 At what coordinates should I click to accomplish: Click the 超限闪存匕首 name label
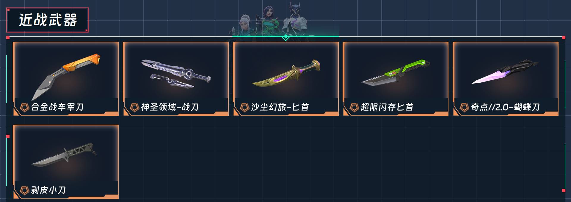pos(387,107)
